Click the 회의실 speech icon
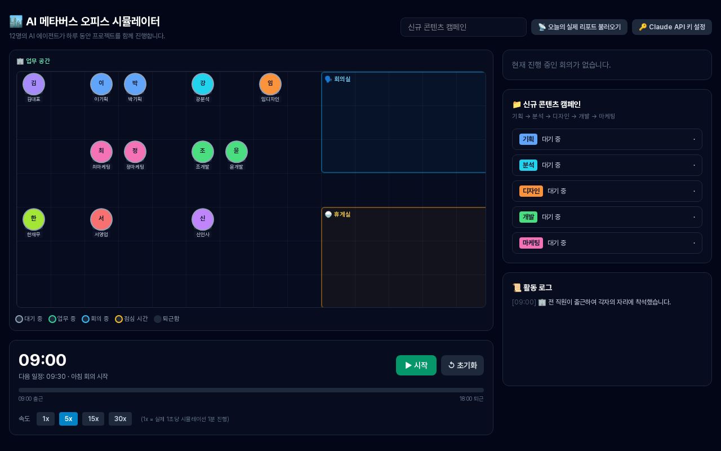This screenshot has width=721, height=451. (x=328, y=79)
